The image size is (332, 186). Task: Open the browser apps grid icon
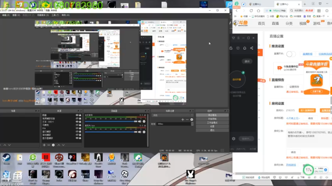click(x=319, y=11)
